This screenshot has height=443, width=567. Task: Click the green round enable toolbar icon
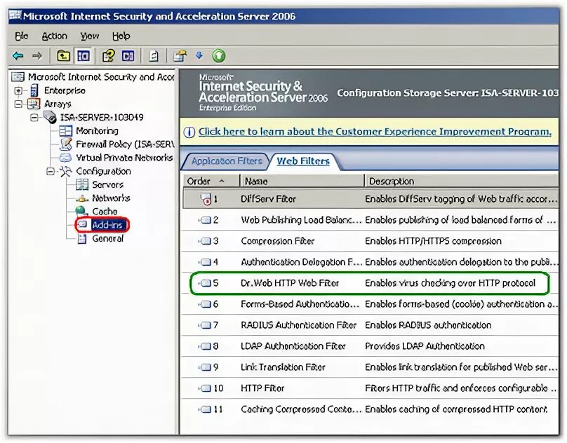(219, 56)
